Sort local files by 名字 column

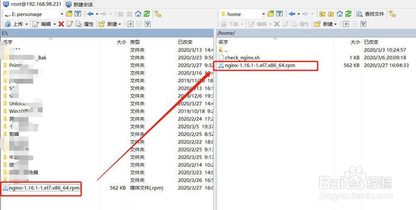tap(50, 42)
